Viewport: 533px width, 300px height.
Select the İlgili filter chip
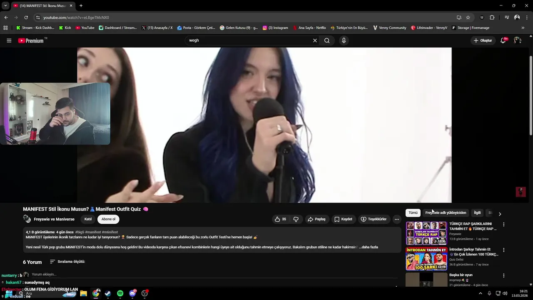(477, 212)
